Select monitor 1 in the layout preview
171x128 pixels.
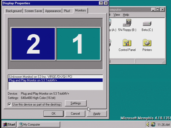point(78,44)
